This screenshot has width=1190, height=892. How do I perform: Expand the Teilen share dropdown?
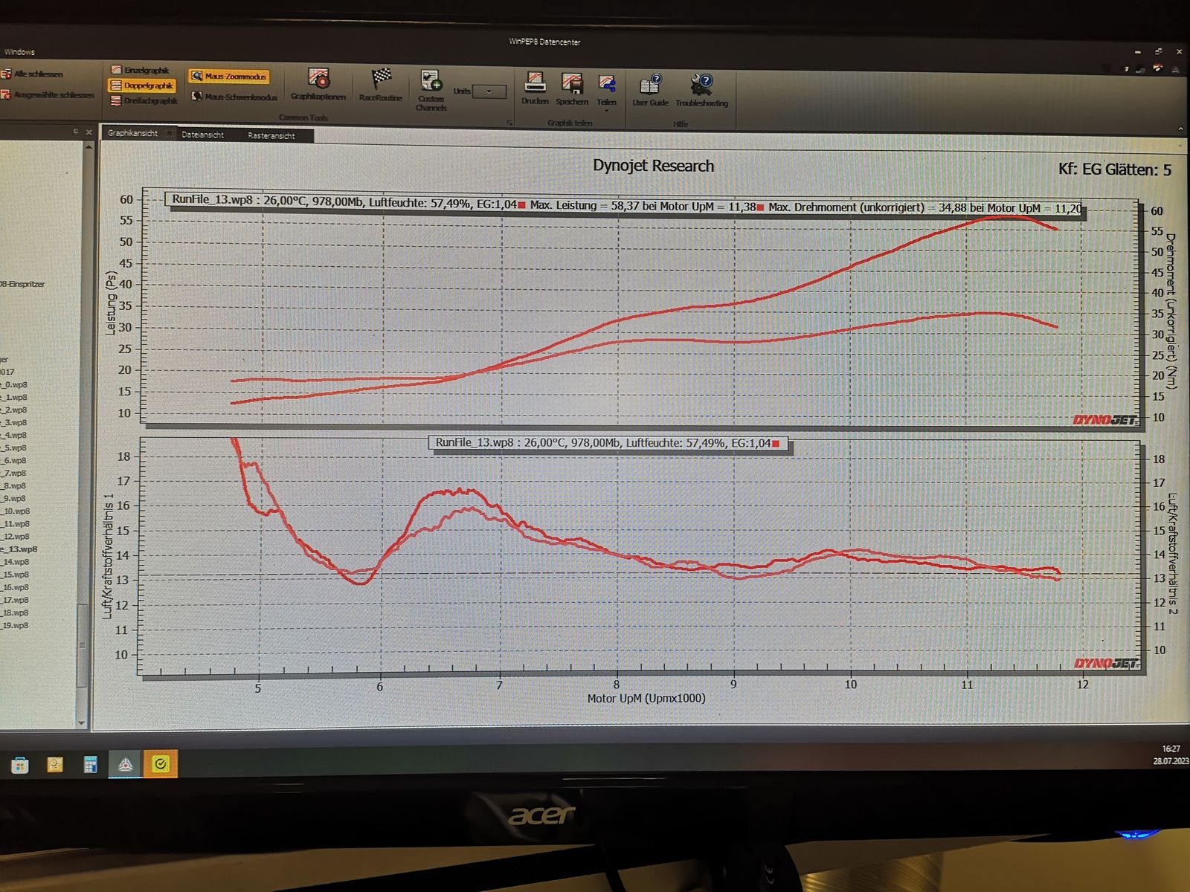pos(606,110)
